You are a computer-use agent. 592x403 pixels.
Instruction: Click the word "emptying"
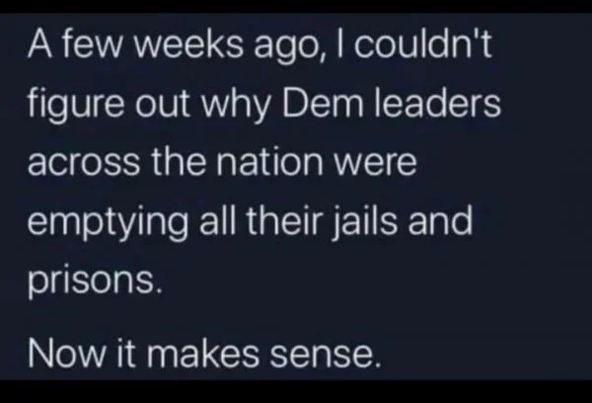click(x=108, y=223)
